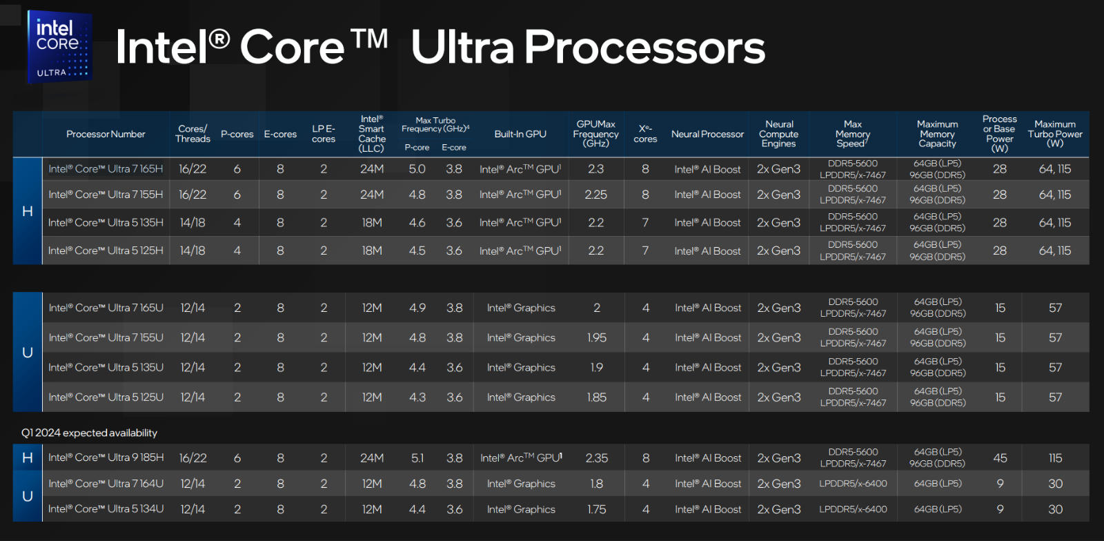1104x541 pixels.
Task: Click the Intel Core Ultra 7 165U entry
Action: pyautogui.click(x=106, y=308)
